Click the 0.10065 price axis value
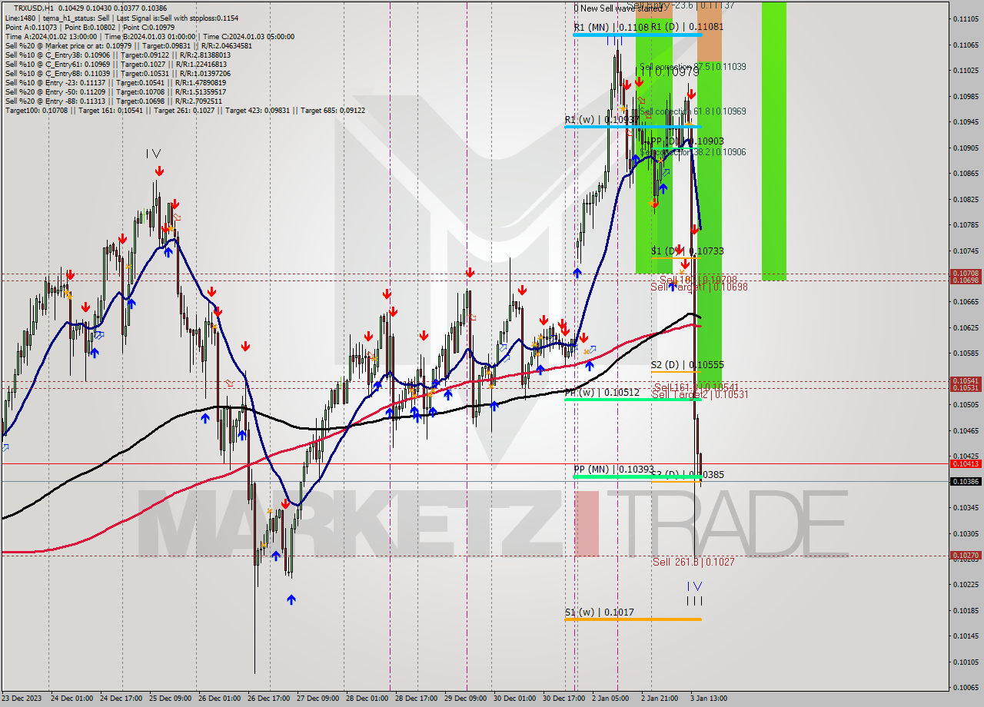This screenshot has width=984, height=707. 966,687
